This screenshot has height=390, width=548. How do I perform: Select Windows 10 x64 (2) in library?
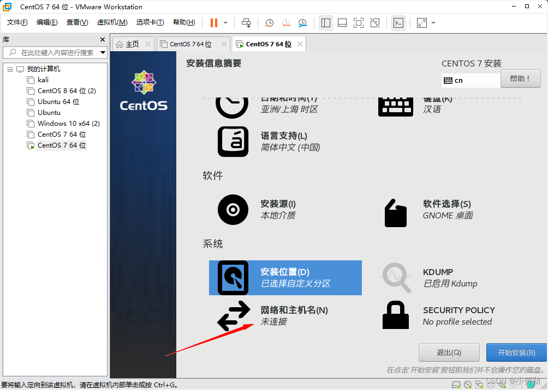click(69, 123)
